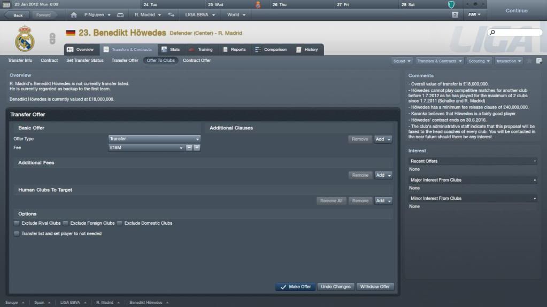Increase fee with the plus button
547x307 pixels.
click(x=197, y=148)
